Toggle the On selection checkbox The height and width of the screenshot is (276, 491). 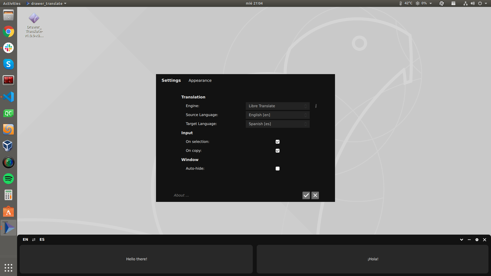[x=277, y=142]
